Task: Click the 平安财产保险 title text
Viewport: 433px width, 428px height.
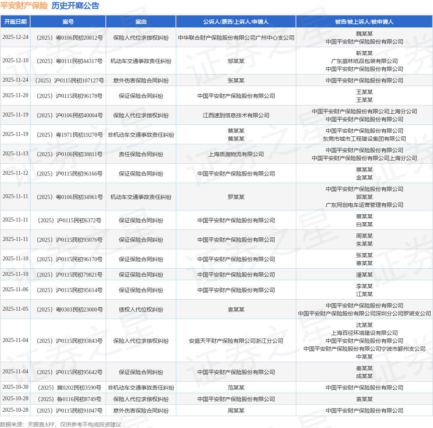Action: [24, 6]
